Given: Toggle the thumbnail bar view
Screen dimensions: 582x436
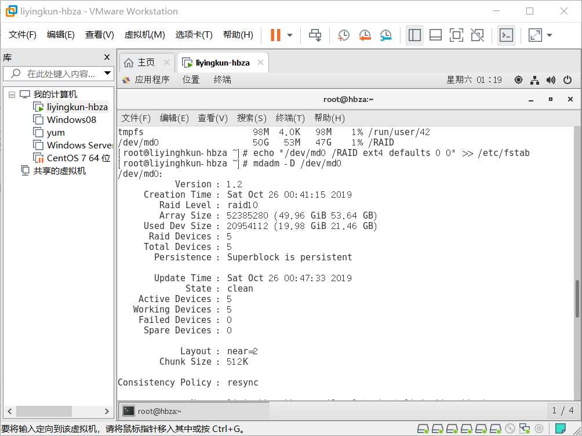Looking at the screenshot, I should click(x=435, y=35).
